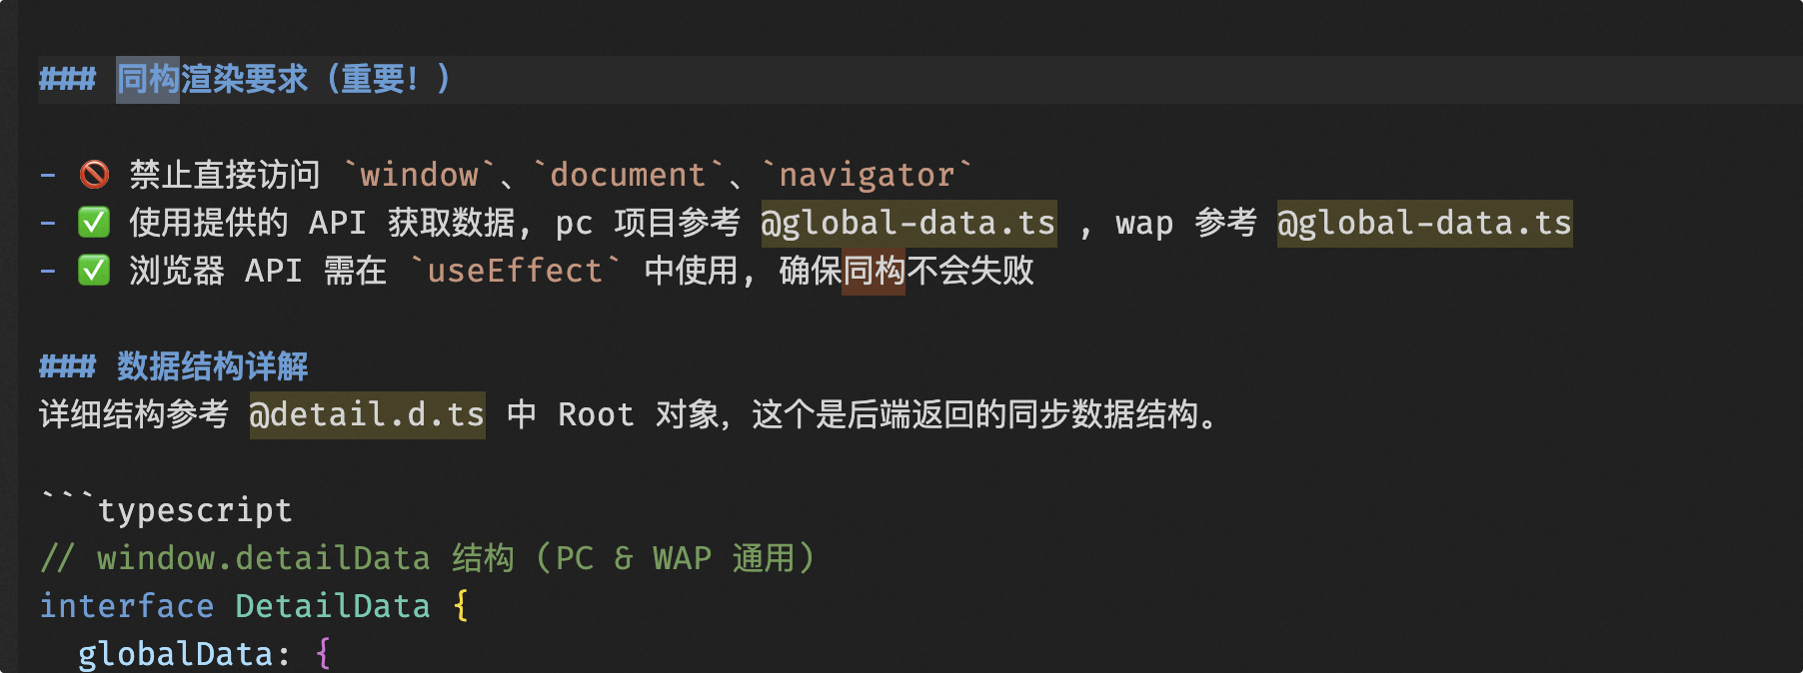
Task: Open the @global-data.ts reference after wap 参考
Action: point(1424,223)
